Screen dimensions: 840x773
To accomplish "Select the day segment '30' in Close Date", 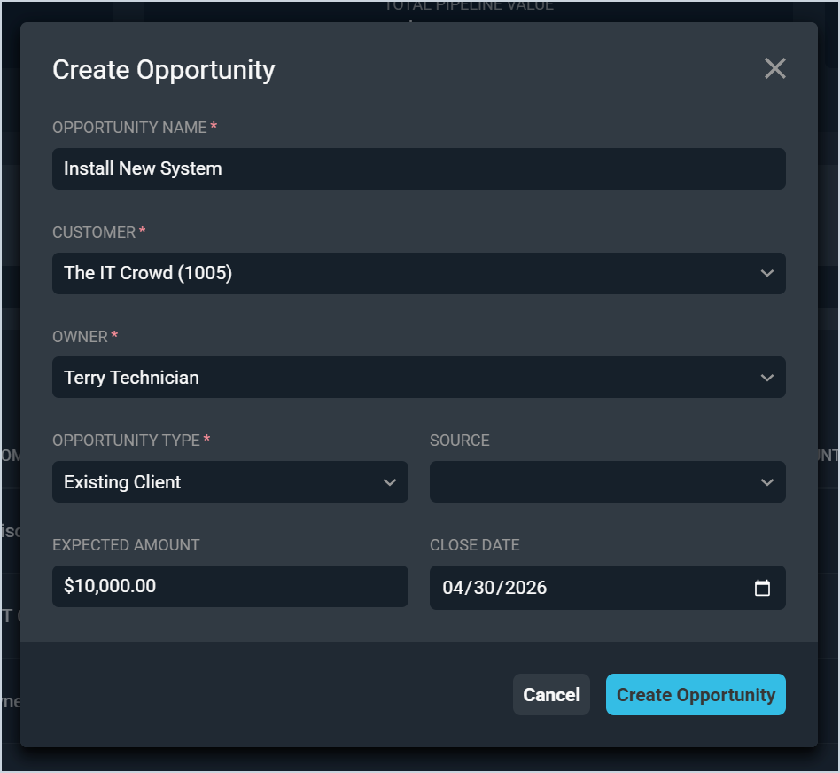I will click(x=485, y=588).
